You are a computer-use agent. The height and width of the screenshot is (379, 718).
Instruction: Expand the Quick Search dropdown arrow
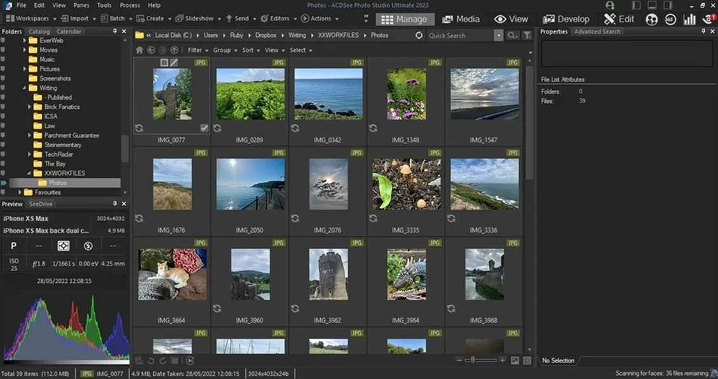(x=499, y=36)
